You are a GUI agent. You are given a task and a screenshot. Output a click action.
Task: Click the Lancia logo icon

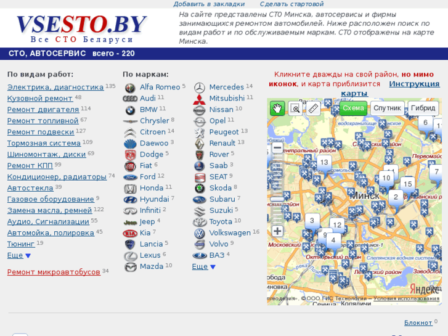(x=130, y=245)
